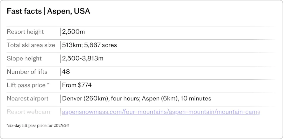
Task: Click the 513km ski area value
Action: 70,45
